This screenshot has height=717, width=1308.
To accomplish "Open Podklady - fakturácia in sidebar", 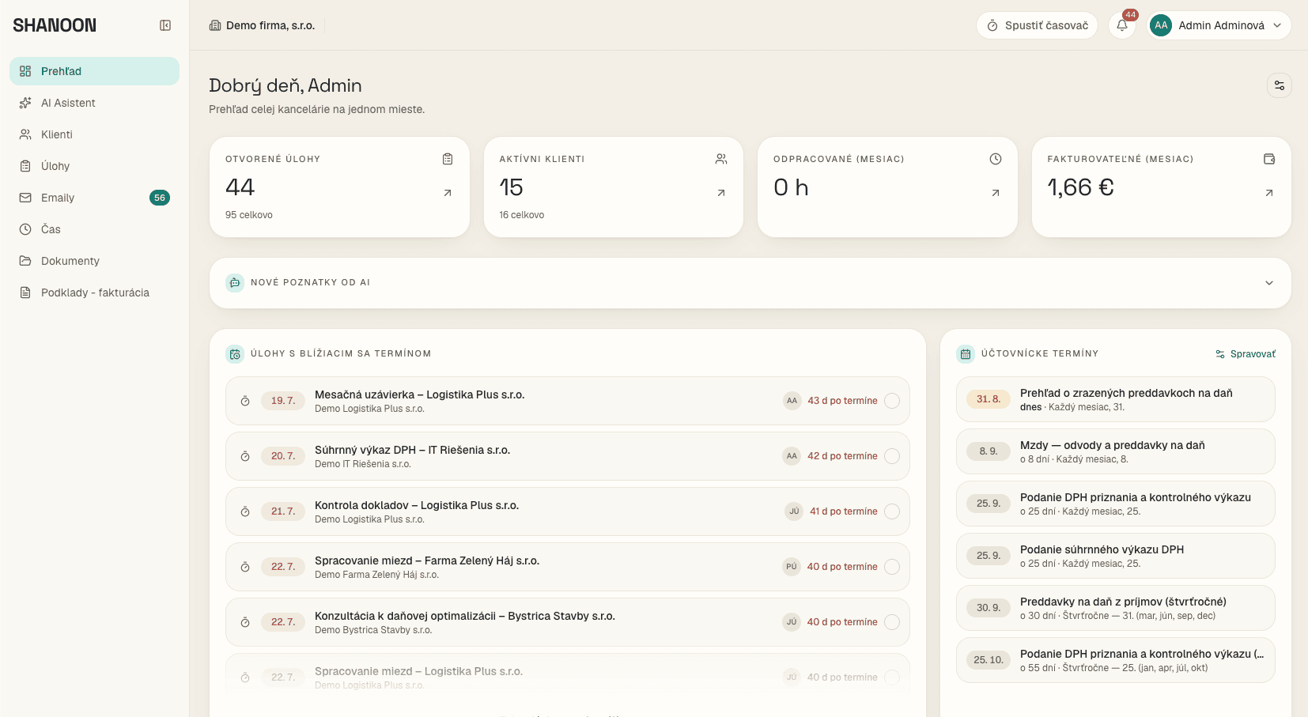I will click(94, 292).
